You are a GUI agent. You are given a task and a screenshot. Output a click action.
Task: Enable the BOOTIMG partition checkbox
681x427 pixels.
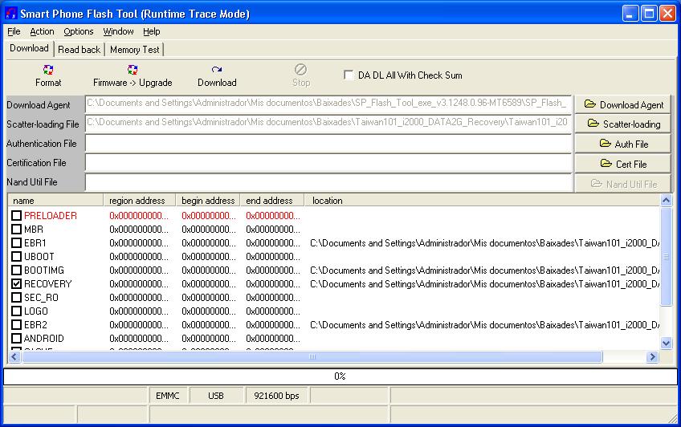pos(17,270)
